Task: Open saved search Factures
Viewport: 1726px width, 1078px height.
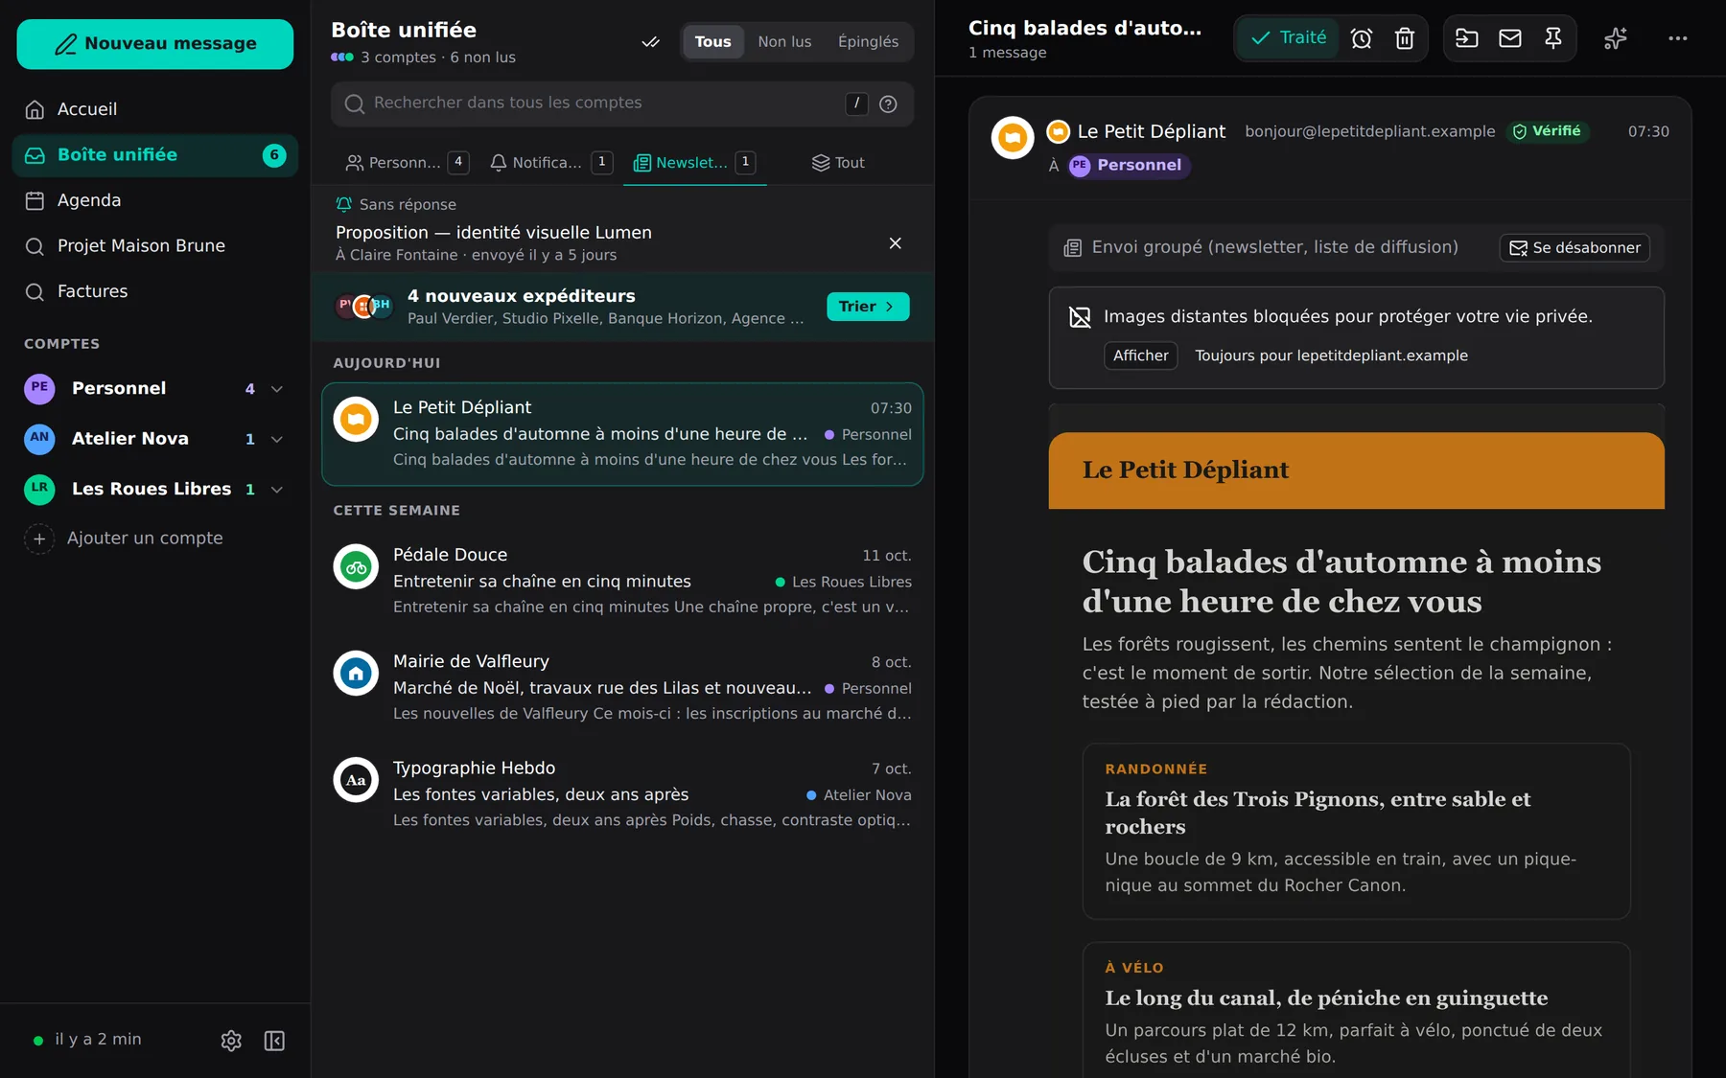Action: pyautogui.click(x=155, y=291)
